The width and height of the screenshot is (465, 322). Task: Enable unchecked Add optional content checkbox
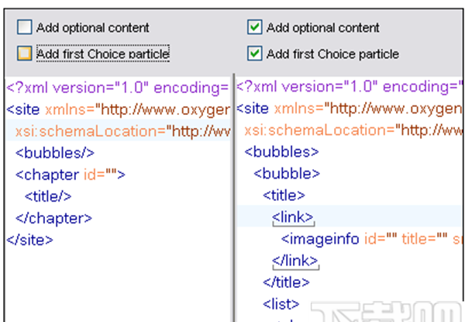(x=24, y=27)
